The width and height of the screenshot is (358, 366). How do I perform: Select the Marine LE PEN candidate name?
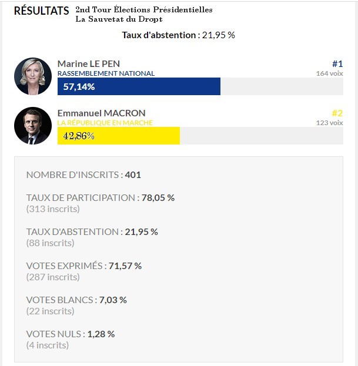point(90,63)
